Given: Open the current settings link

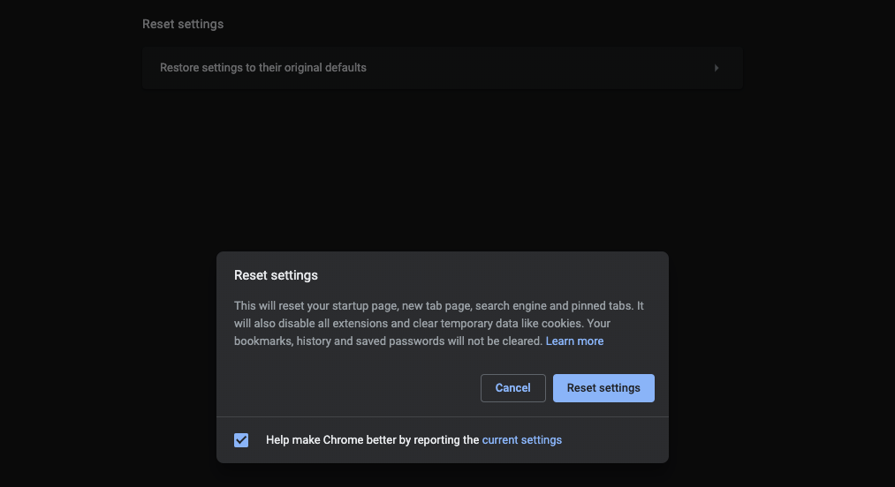Looking at the screenshot, I should tap(521, 439).
